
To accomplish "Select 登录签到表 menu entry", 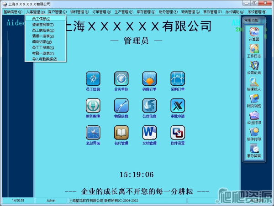I will [x=45, y=25].
